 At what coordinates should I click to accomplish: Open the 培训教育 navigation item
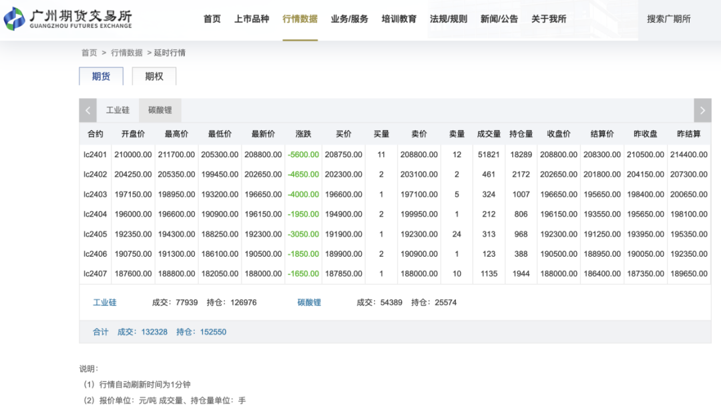(x=399, y=19)
